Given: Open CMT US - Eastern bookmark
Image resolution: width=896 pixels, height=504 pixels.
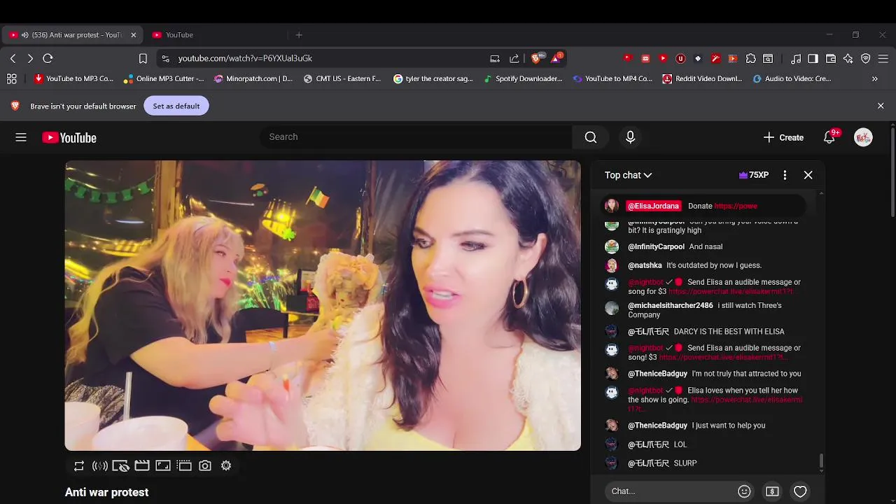Looking at the screenshot, I should [x=342, y=79].
